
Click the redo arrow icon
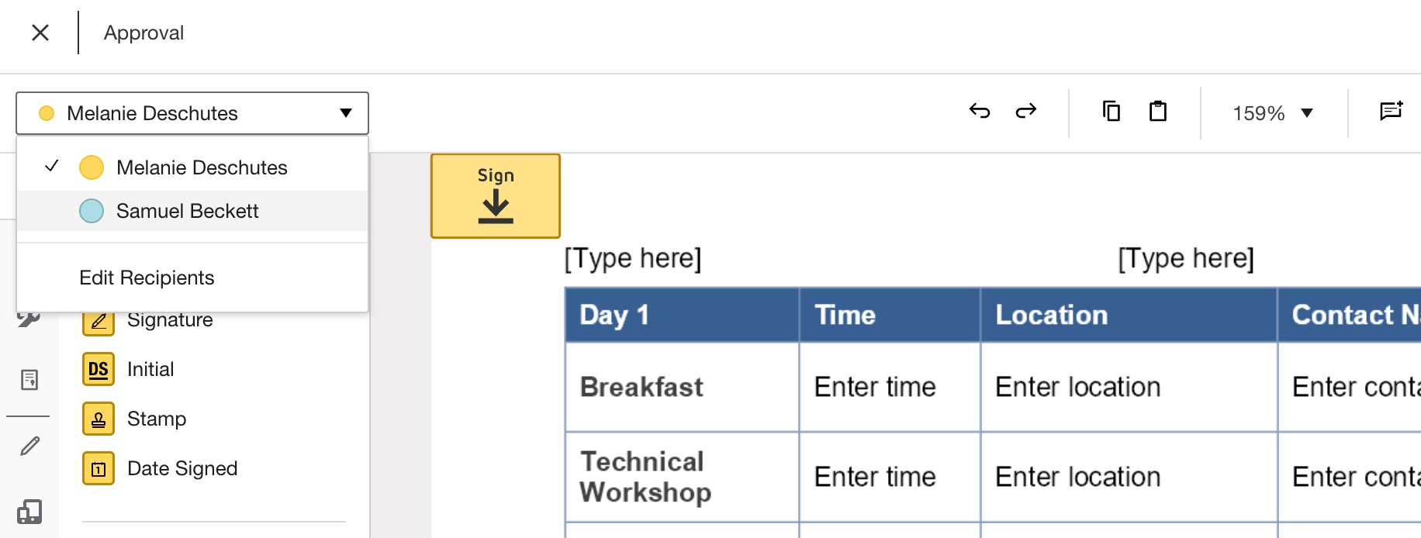click(1026, 112)
